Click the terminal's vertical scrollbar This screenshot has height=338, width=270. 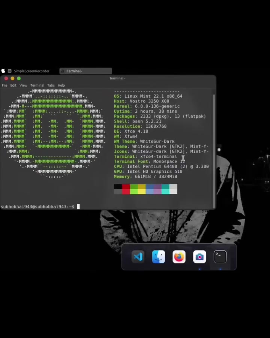(x=214, y=151)
